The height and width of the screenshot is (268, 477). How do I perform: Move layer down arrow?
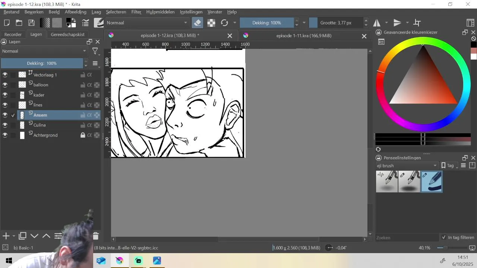pos(34,236)
